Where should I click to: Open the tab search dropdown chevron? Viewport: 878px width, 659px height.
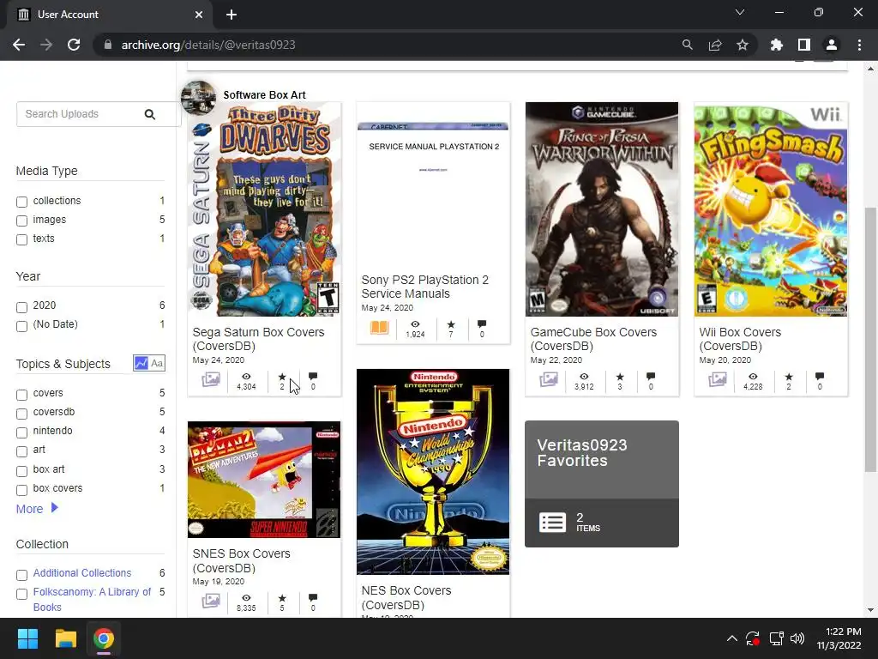[740, 12]
